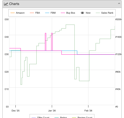This screenshot has height=118, width=124.
Task: Click the #0 rank axis label
Action: [117, 107]
